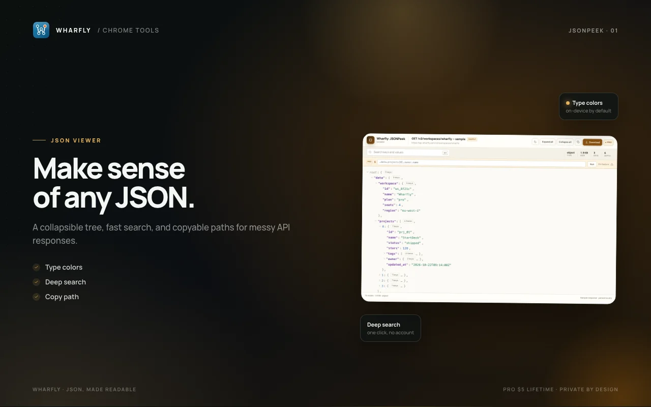Click the SAMPLE tag next to request title

point(472,139)
